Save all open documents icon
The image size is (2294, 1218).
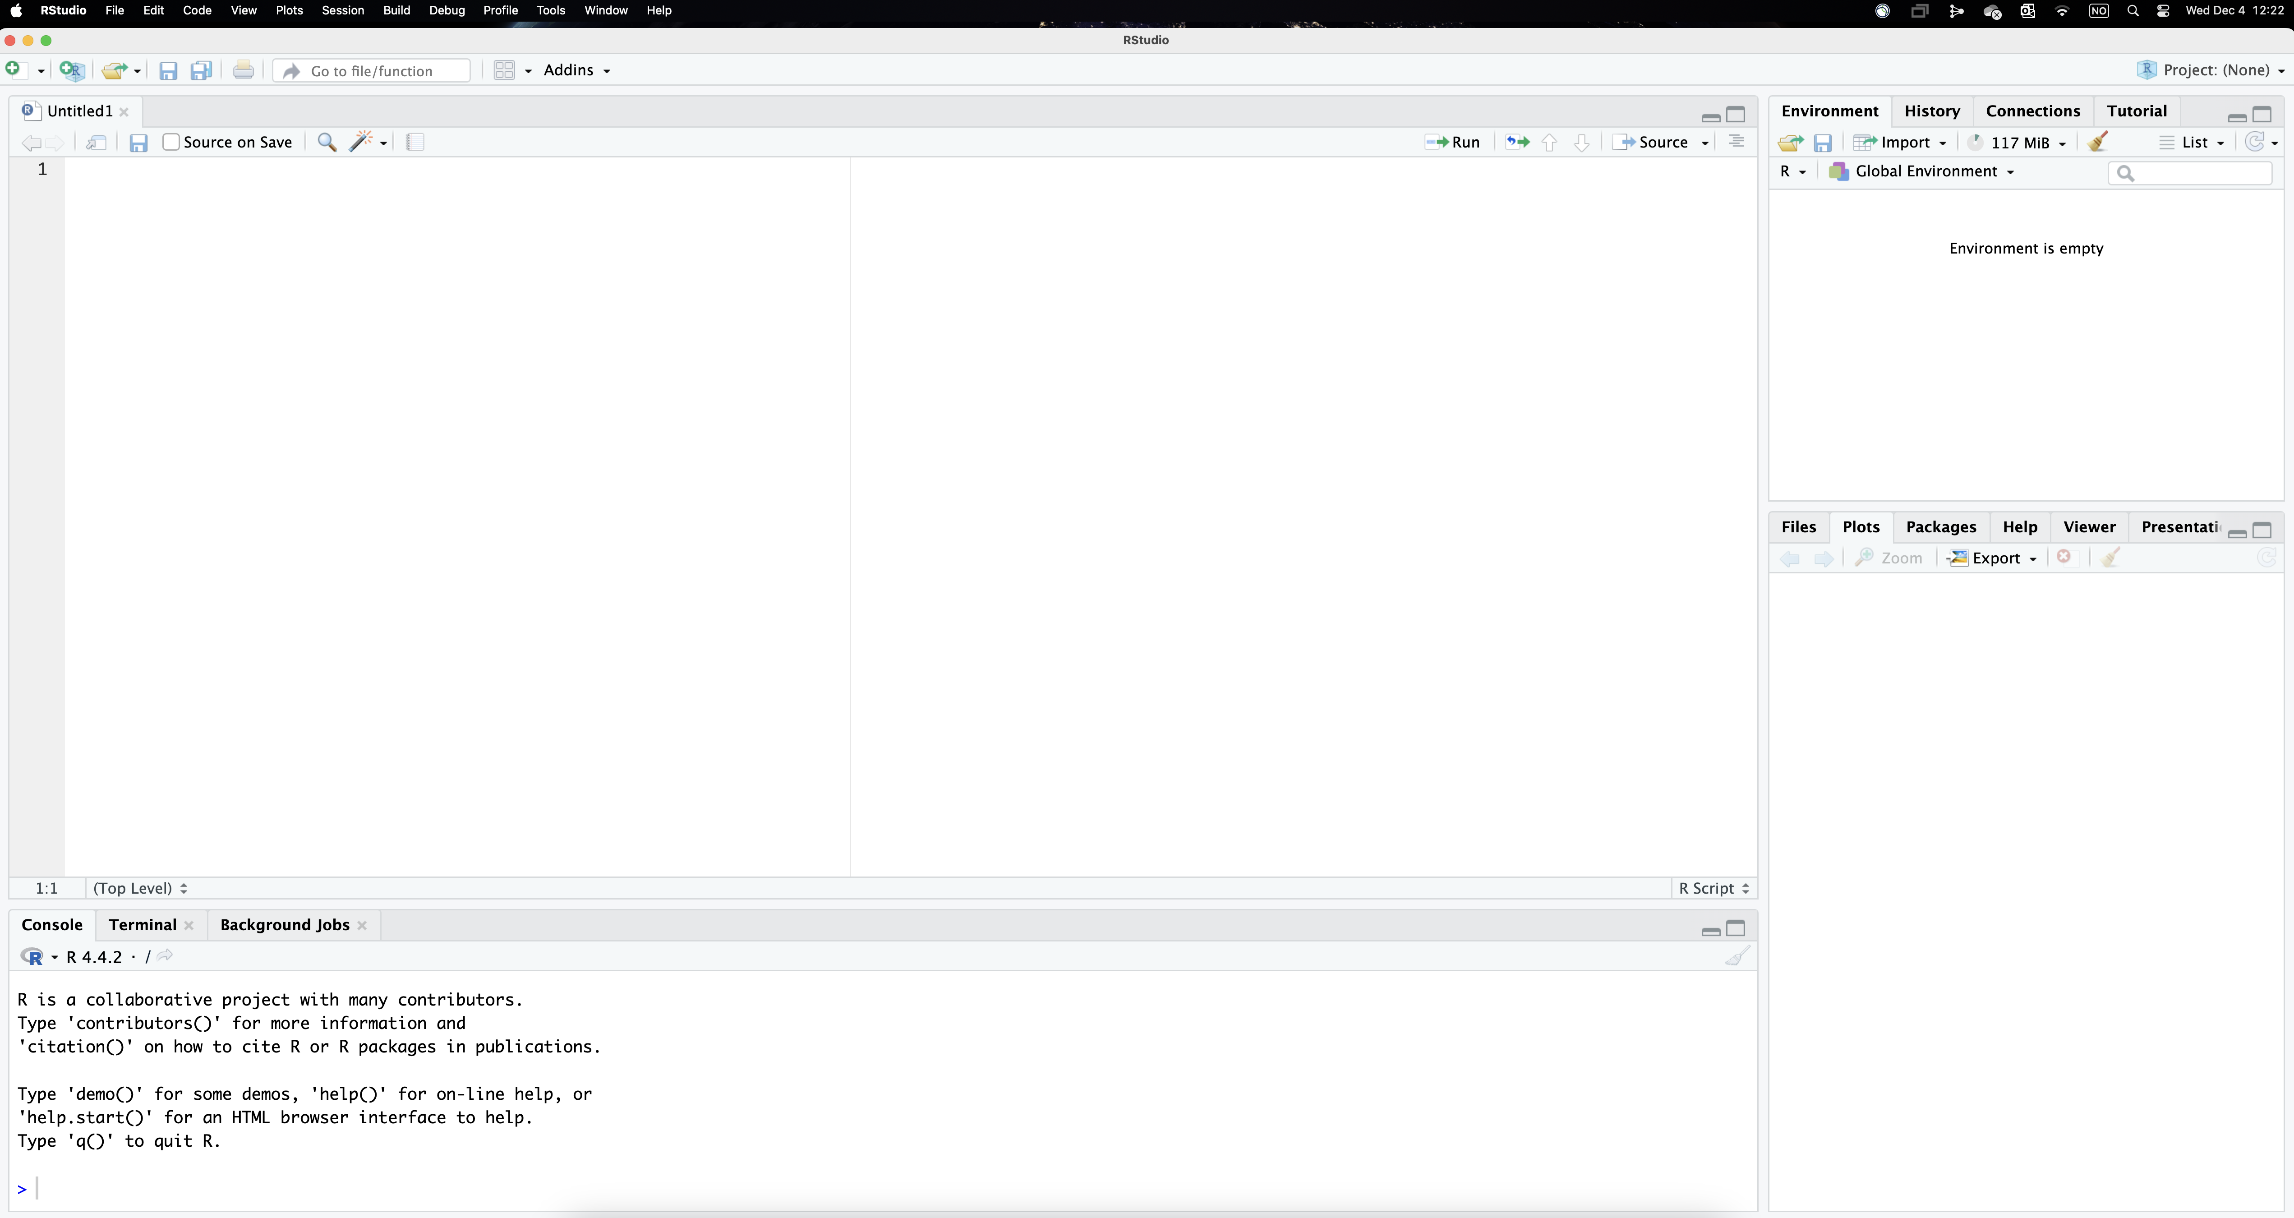click(x=202, y=70)
